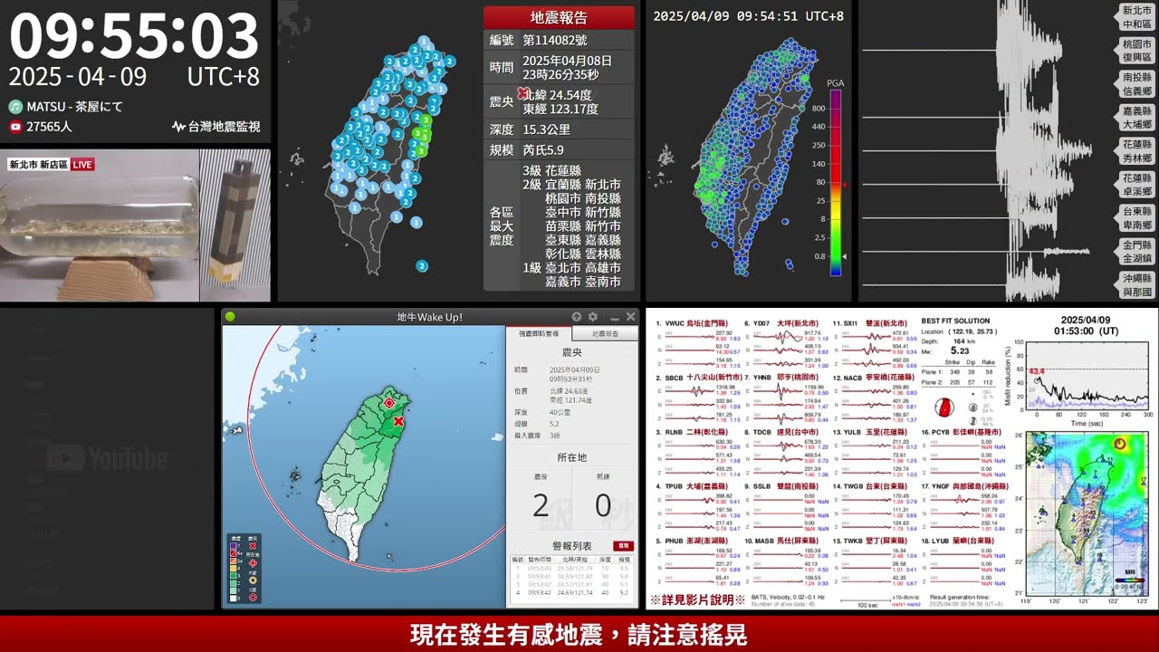Close the 地牛Wake Up! window
Viewport: 1159px width, 652px height.
[x=629, y=317]
